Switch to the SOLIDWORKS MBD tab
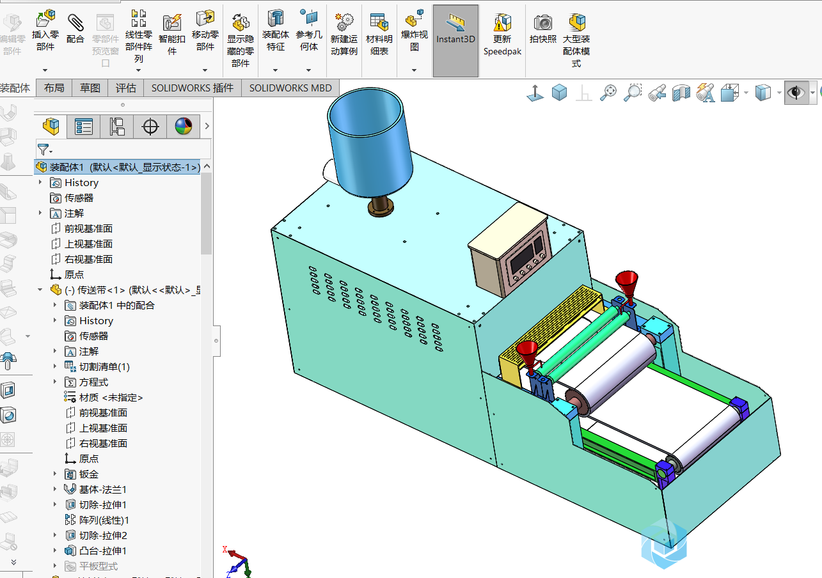 pyautogui.click(x=290, y=88)
